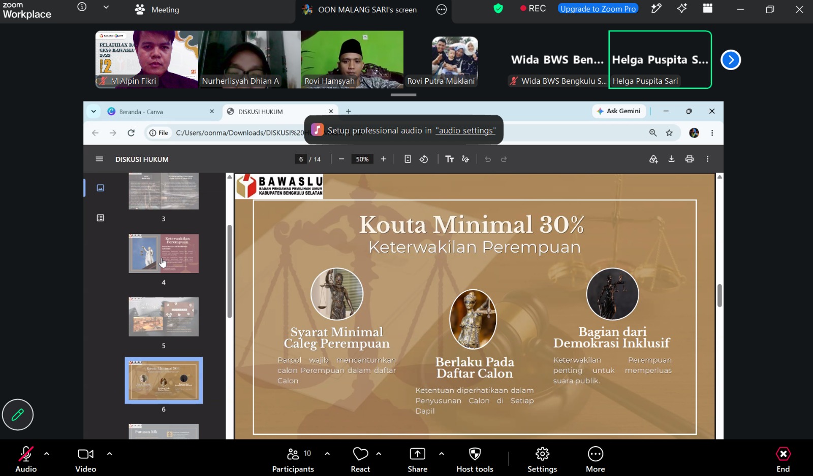The height and width of the screenshot is (476, 813).
Task: Select M Alpin Fikri's video tile
Action: (147, 59)
